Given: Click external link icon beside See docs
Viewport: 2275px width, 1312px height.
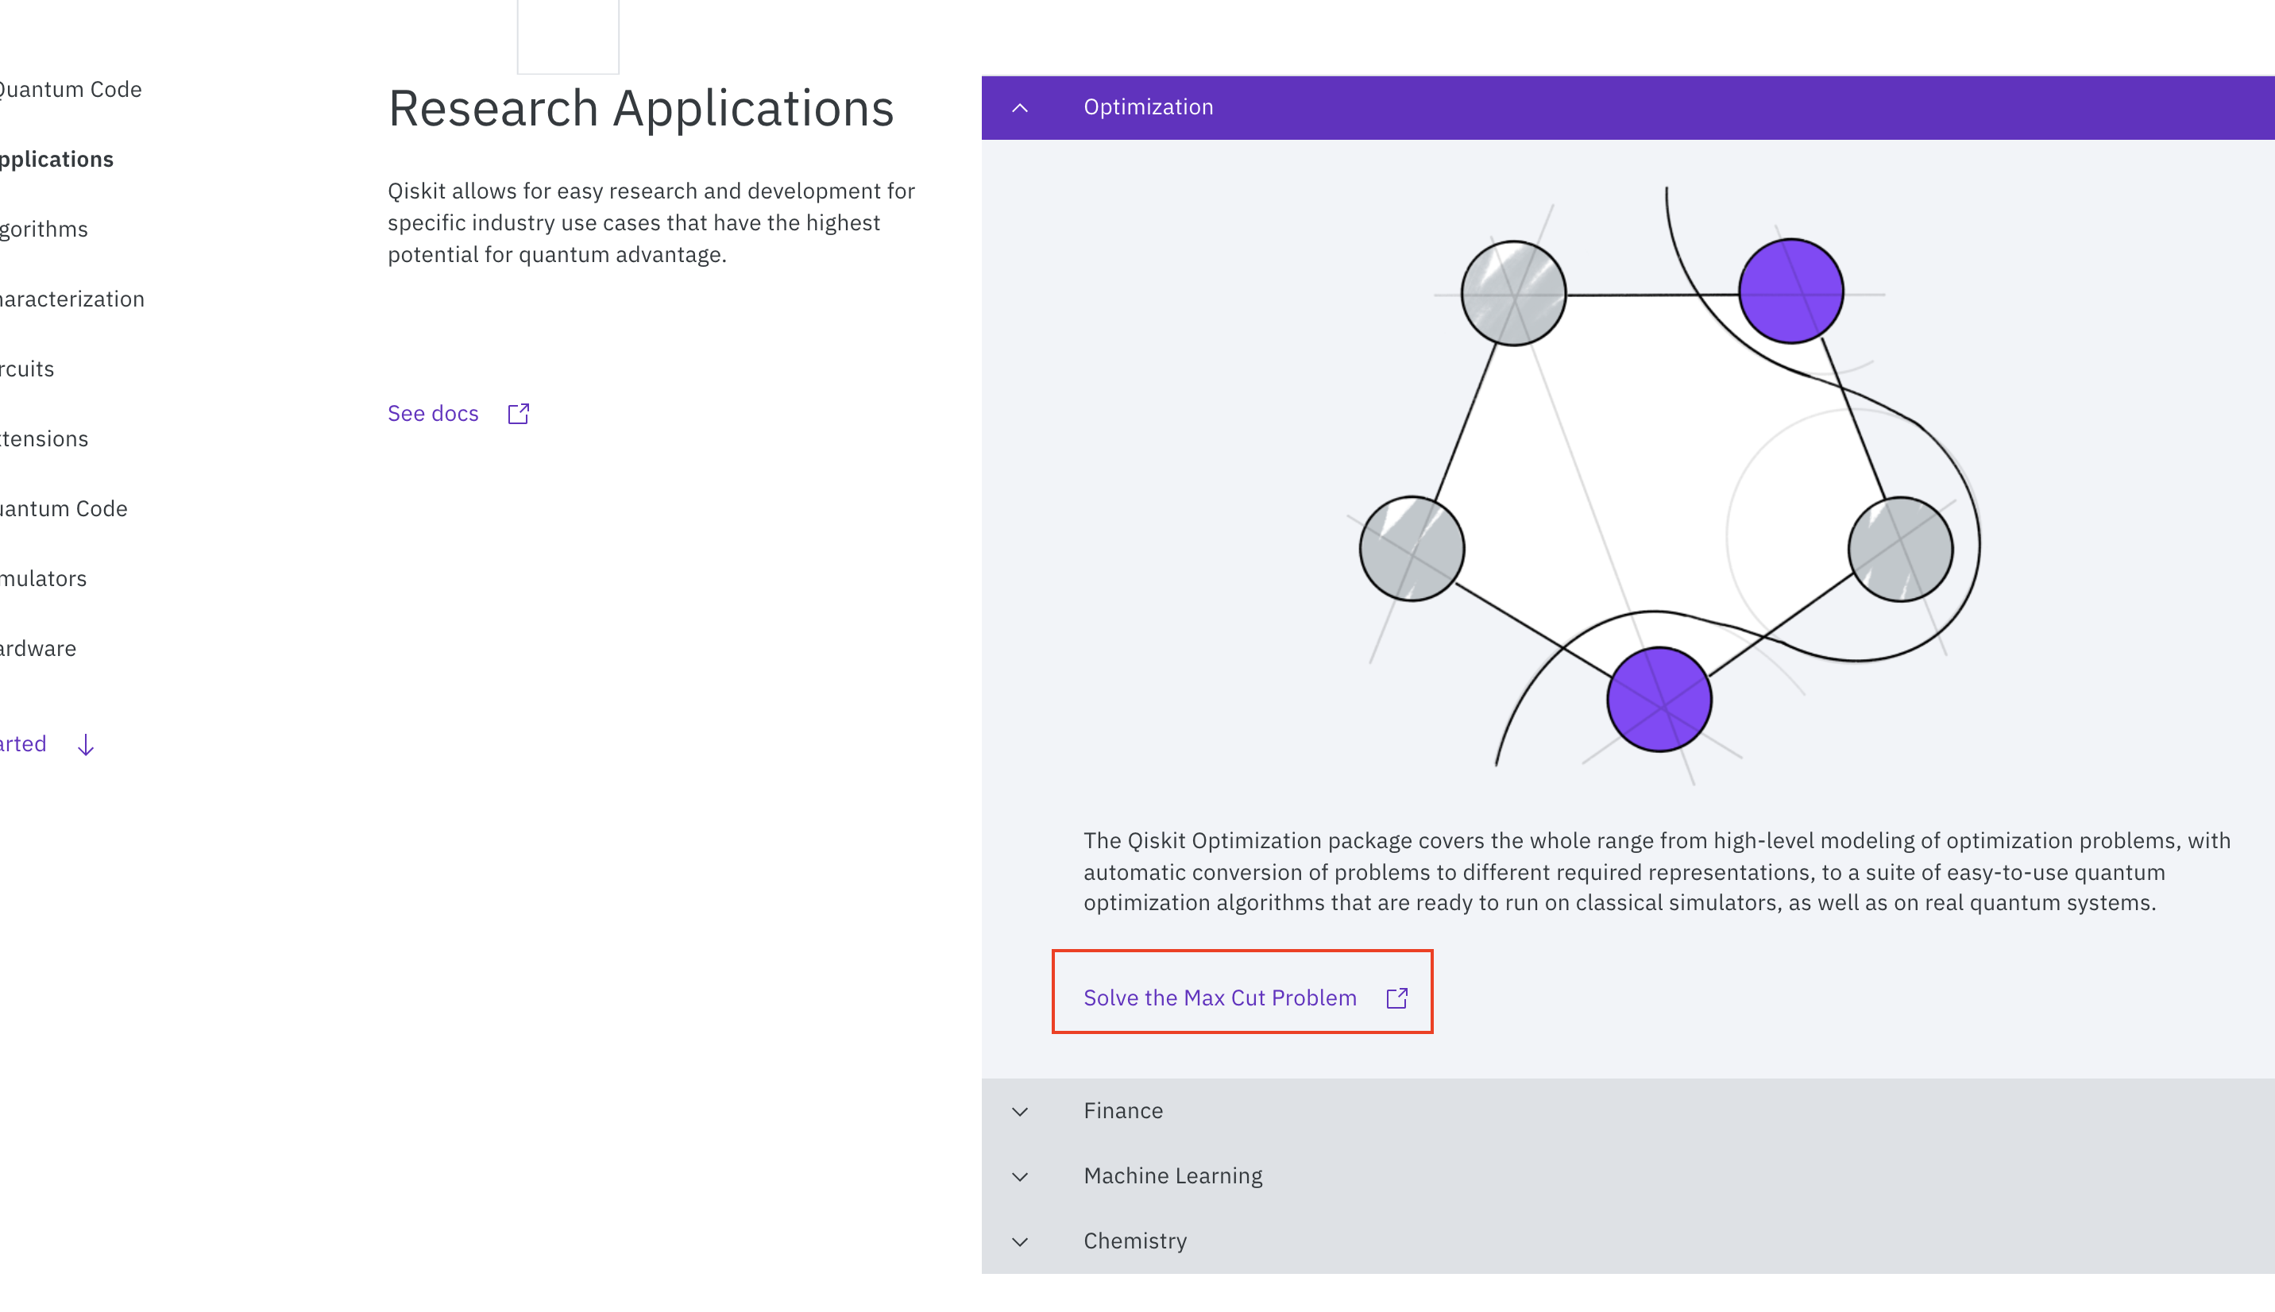Looking at the screenshot, I should pos(518,414).
